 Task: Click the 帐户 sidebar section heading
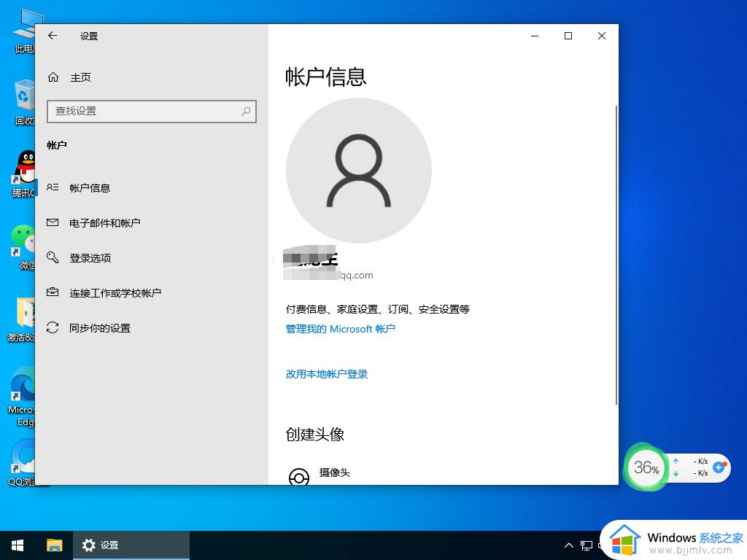57,145
